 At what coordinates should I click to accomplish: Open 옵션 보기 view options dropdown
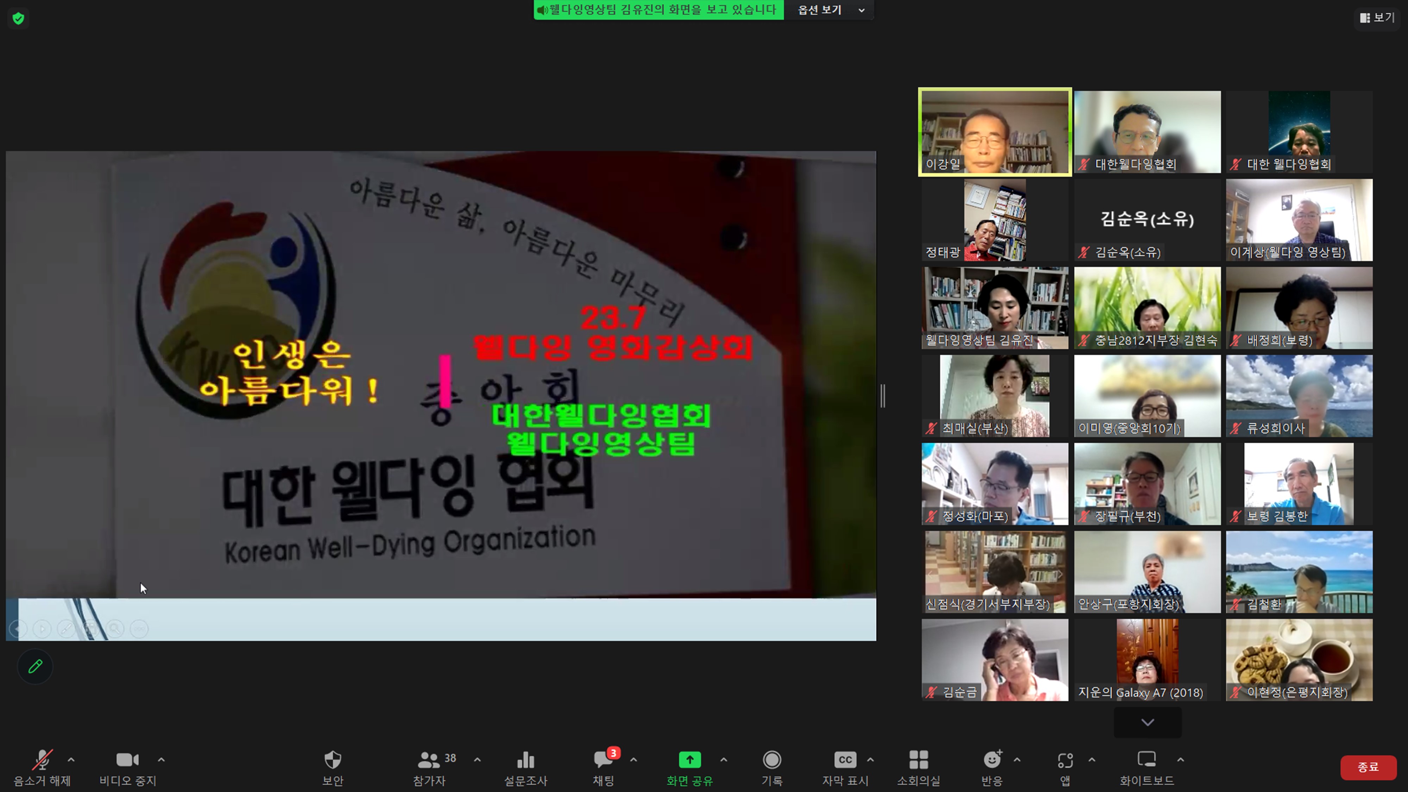(830, 10)
